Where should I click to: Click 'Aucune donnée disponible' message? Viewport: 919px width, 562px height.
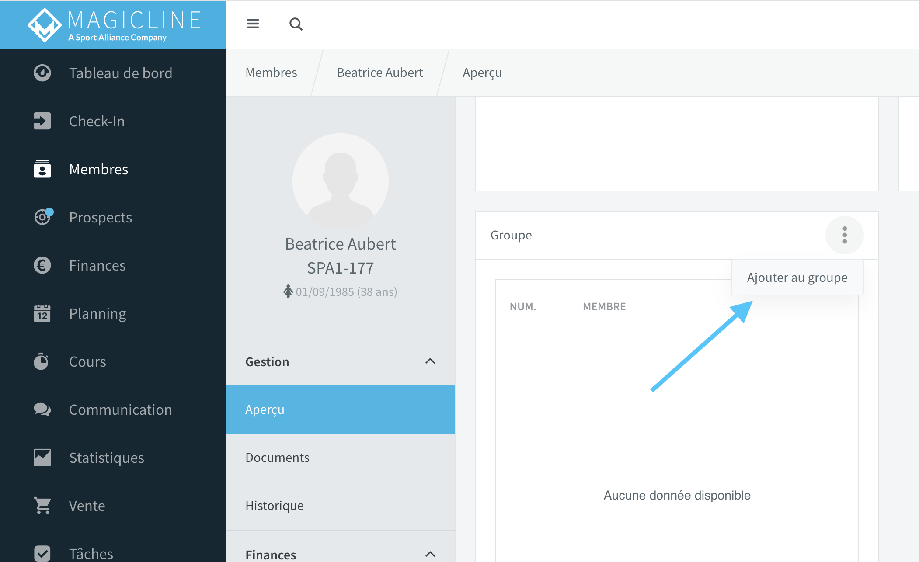point(677,495)
